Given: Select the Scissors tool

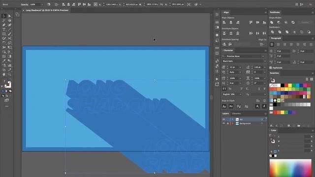Looking at the screenshot, I should (x=10, y=38).
